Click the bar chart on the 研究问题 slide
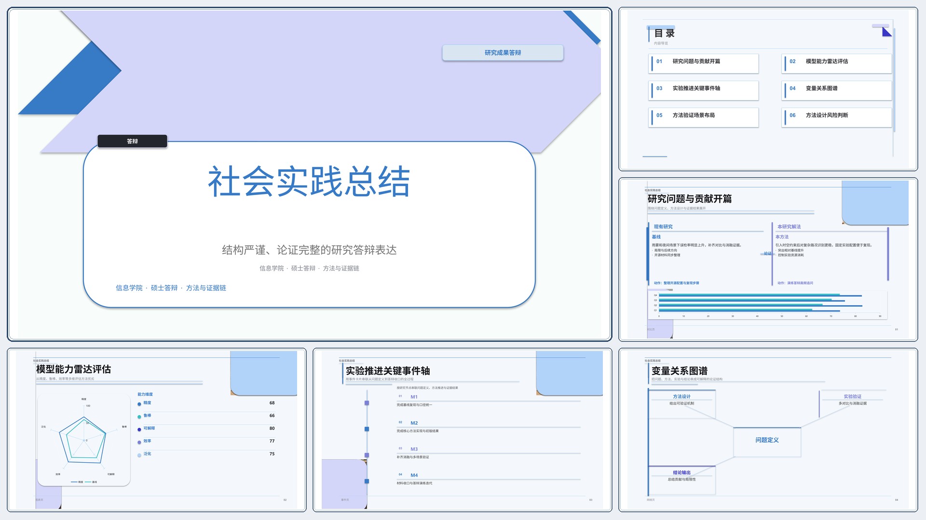This screenshot has height=520, width=926. 768,305
